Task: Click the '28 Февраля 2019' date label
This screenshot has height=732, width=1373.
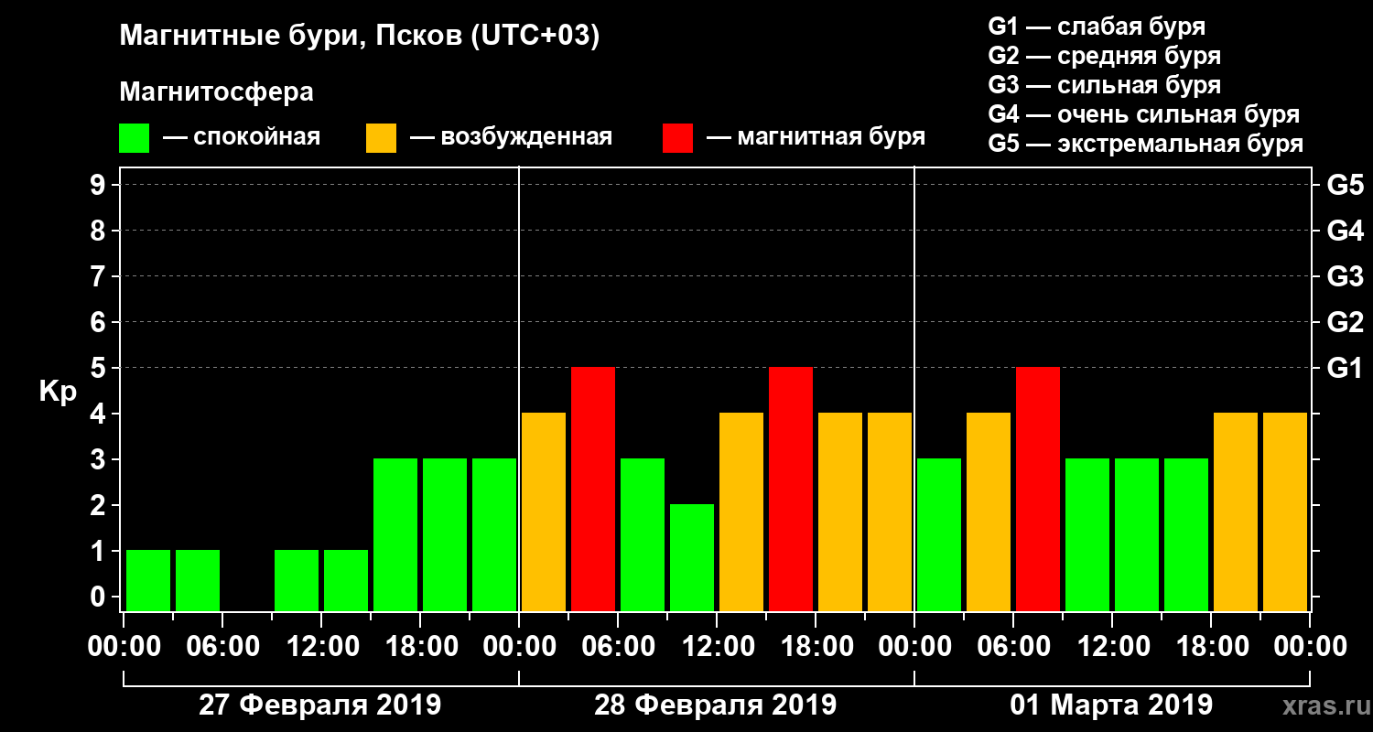Action: tap(716, 705)
